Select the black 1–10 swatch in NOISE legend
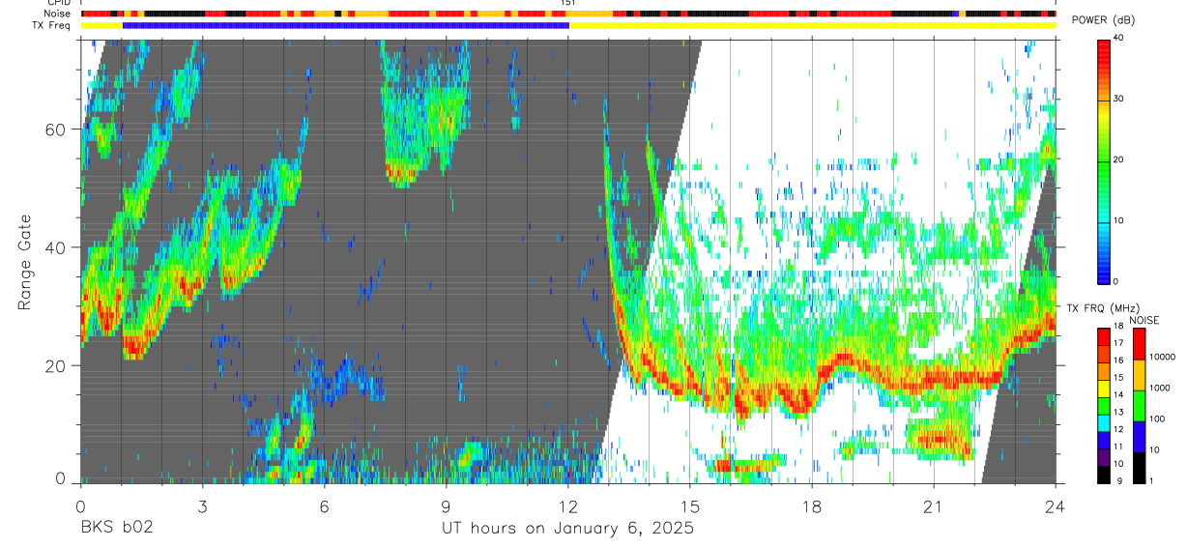 click(1139, 468)
